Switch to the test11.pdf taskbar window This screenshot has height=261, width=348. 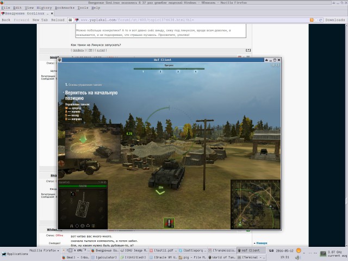pyautogui.click(x=163, y=250)
